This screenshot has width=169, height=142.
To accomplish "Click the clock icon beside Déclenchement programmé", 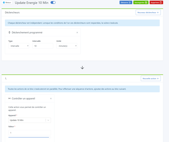I will pos(9,32).
